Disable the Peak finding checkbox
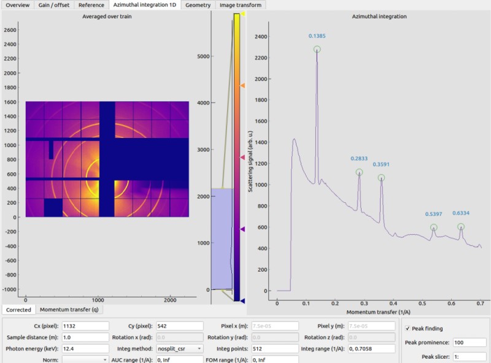This screenshot has width=491, height=363. [x=408, y=329]
